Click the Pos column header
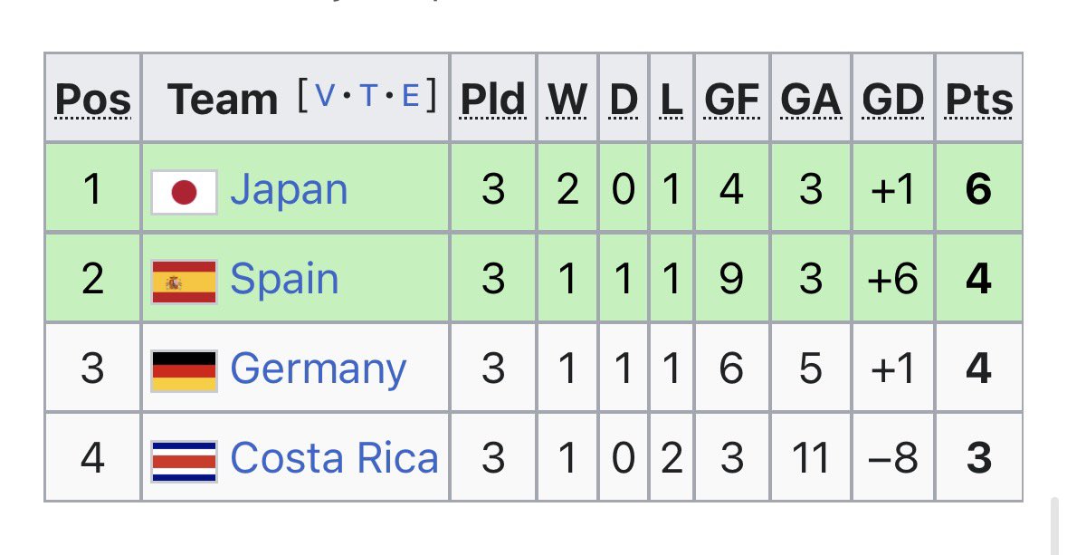The image size is (1067, 555). click(93, 100)
